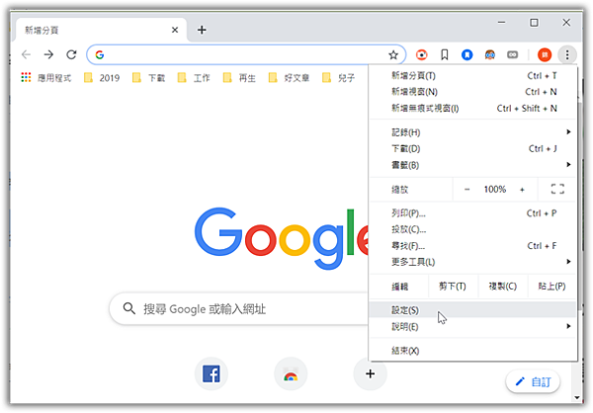The height and width of the screenshot is (413, 593).
Task: Open the 下載 bookmark folder
Action: click(148, 78)
